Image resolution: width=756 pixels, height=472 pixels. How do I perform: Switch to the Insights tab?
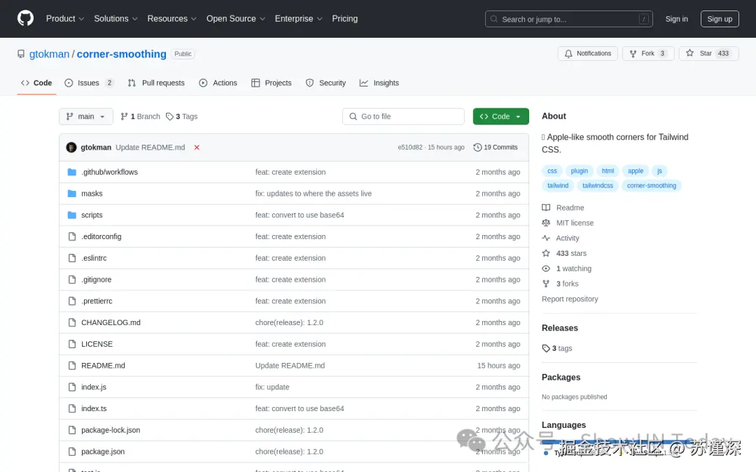click(x=379, y=83)
